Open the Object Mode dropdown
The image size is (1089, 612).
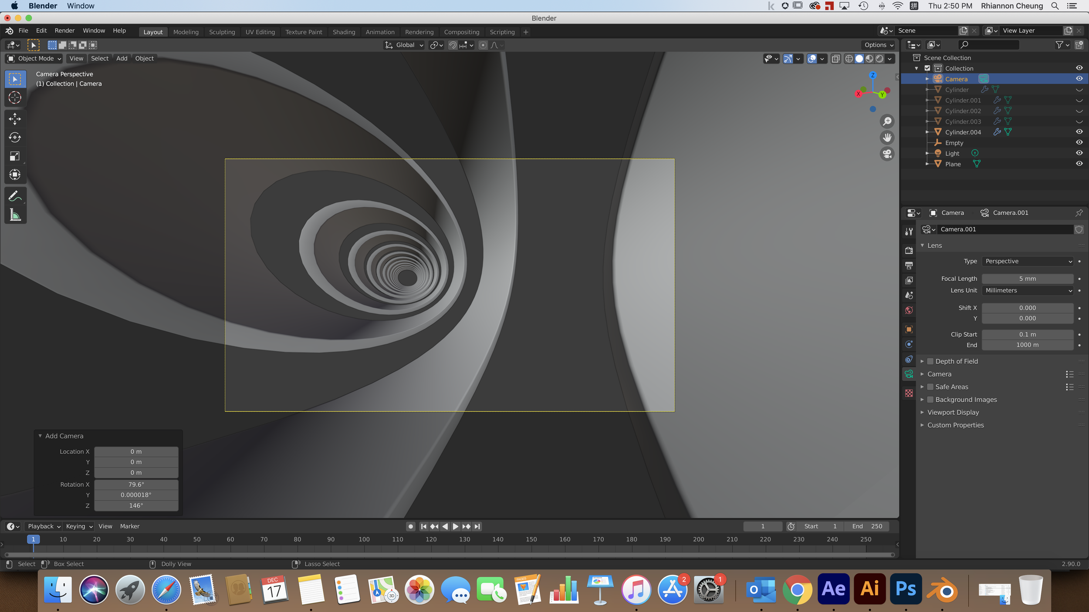click(x=35, y=59)
